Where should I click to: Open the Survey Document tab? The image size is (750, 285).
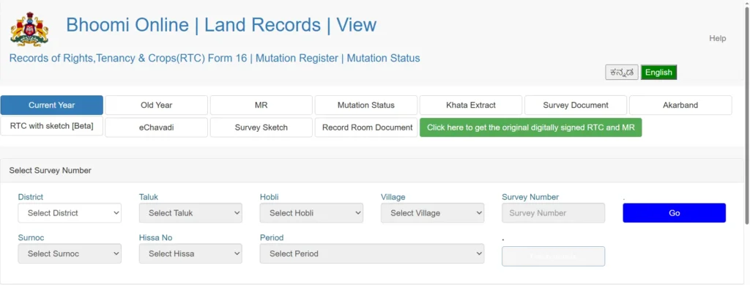click(576, 106)
